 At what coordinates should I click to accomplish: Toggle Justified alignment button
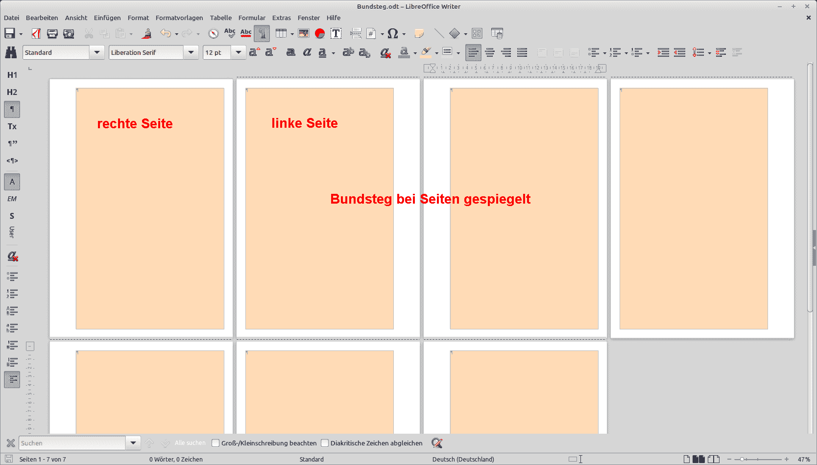(x=522, y=52)
